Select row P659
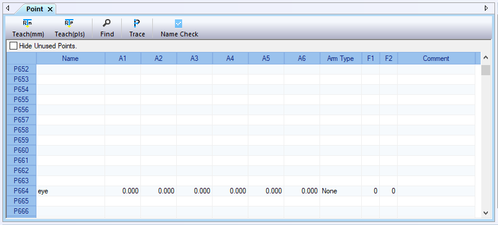Screen dimensions: 498x225 [21, 140]
